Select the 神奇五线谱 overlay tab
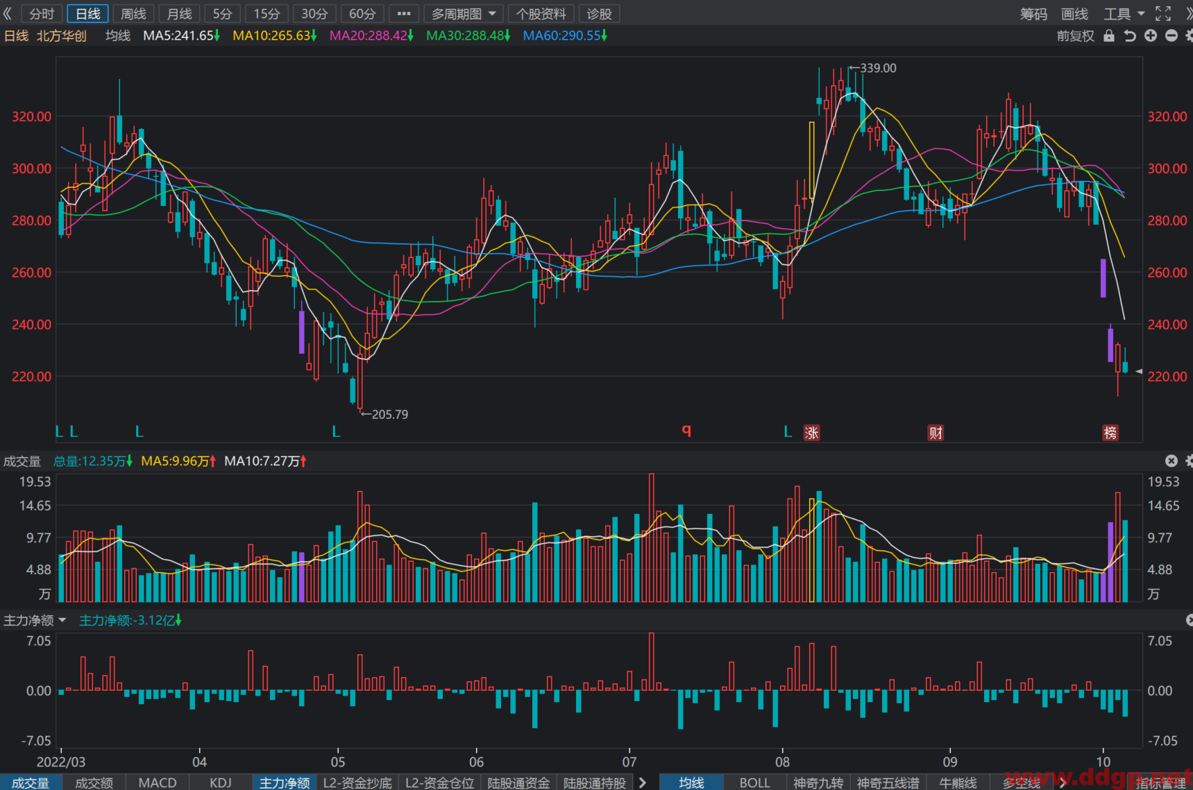This screenshot has width=1193, height=790. (888, 782)
